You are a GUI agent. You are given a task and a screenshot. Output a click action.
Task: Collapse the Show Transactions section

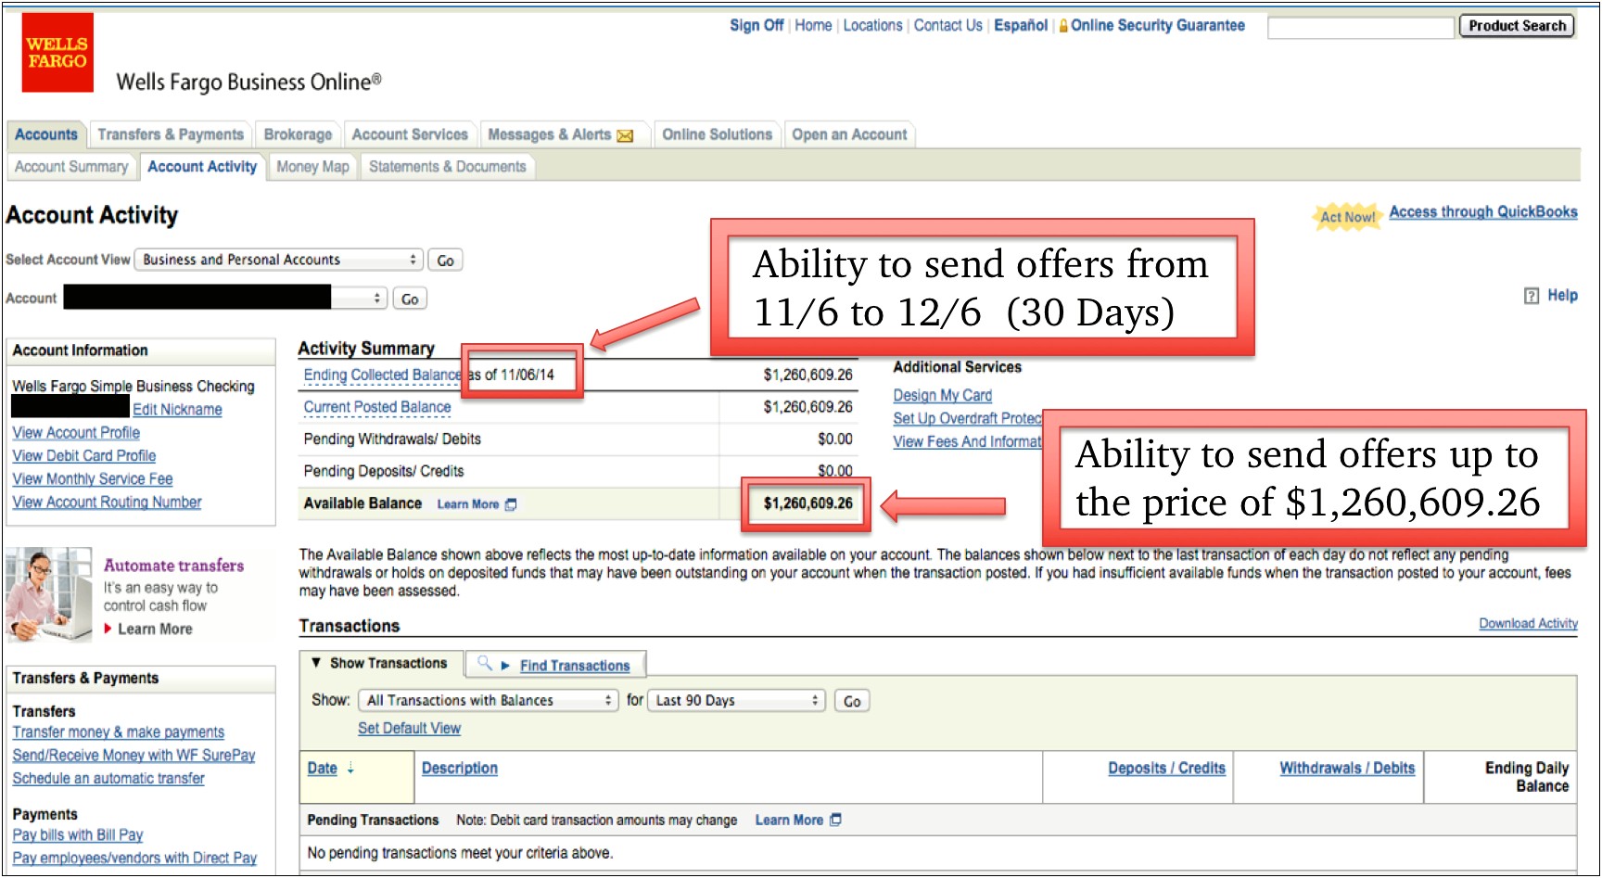click(379, 663)
